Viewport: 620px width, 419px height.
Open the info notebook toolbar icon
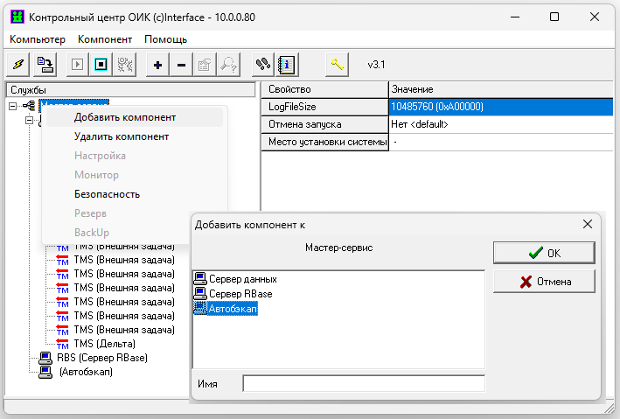[285, 64]
